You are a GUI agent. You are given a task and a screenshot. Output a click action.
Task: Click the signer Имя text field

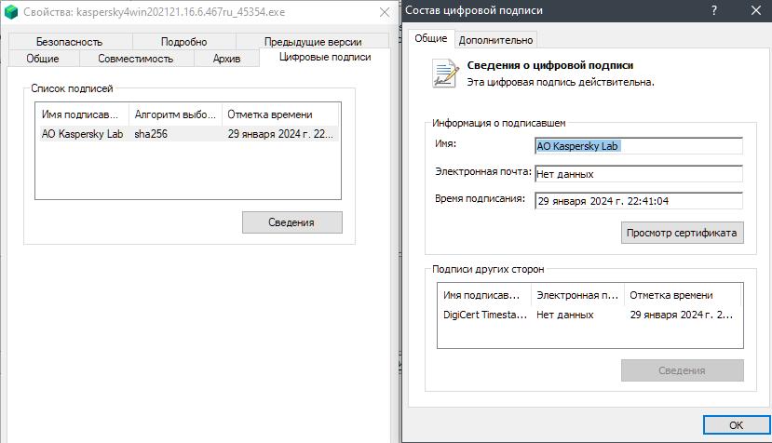click(x=638, y=146)
